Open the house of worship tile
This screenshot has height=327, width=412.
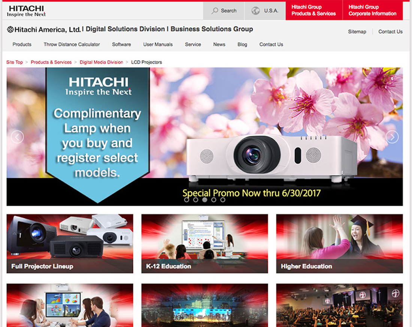click(x=339, y=305)
